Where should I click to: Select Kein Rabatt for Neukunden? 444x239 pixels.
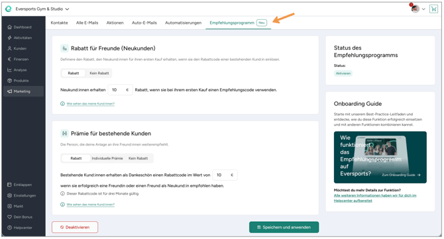coord(99,73)
